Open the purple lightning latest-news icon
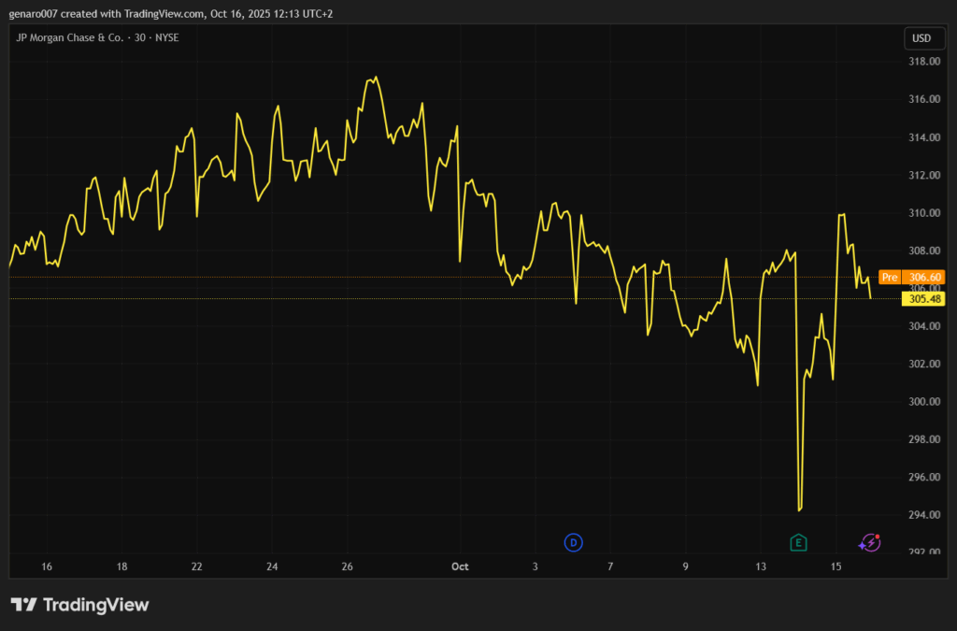Viewport: 957px width, 631px height. [870, 542]
